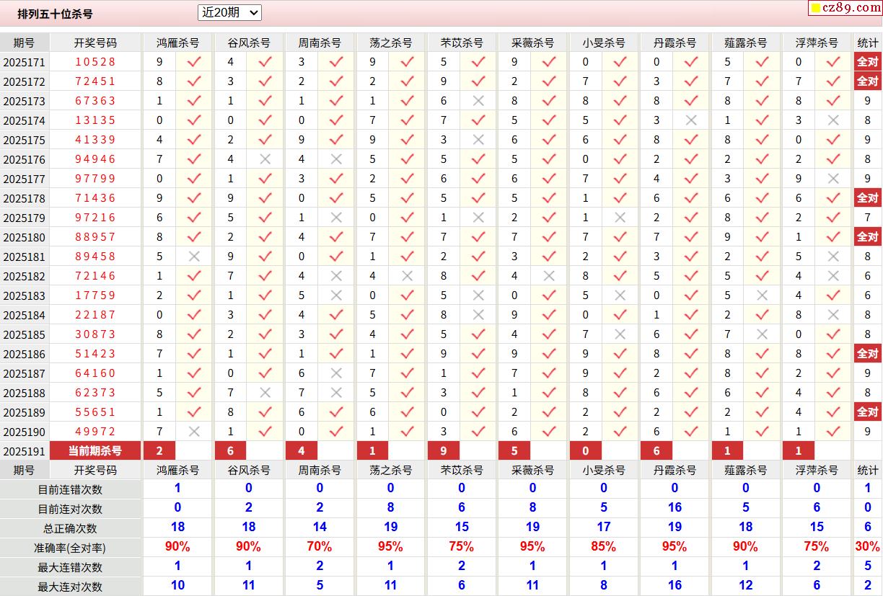Click the bottom 丹霞杀号 header above the stats
883x596 pixels.
tap(675, 470)
